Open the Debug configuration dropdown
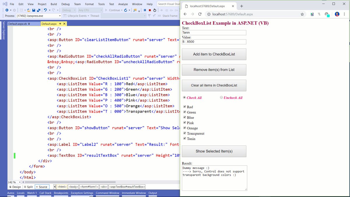The height and width of the screenshot is (197, 350). (74, 10)
